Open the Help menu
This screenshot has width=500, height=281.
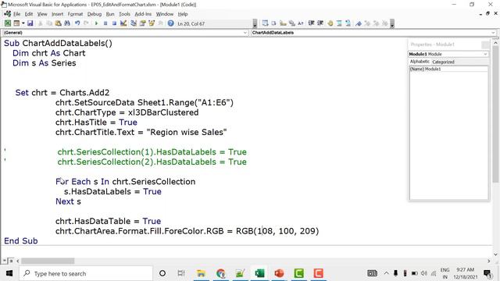click(183, 14)
